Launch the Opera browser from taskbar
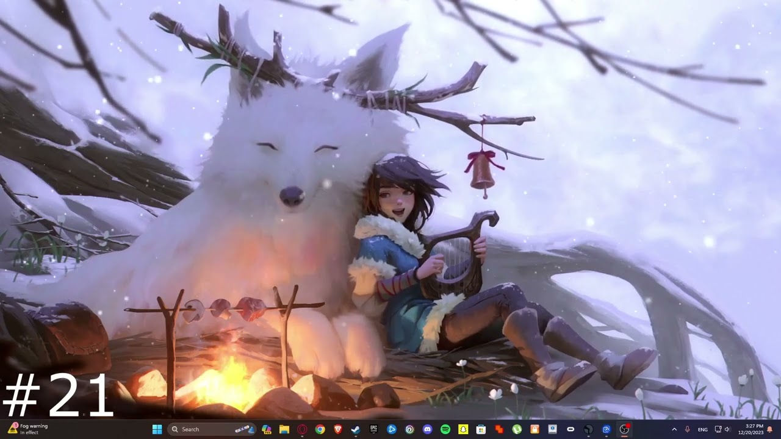The image size is (781, 439). click(302, 429)
